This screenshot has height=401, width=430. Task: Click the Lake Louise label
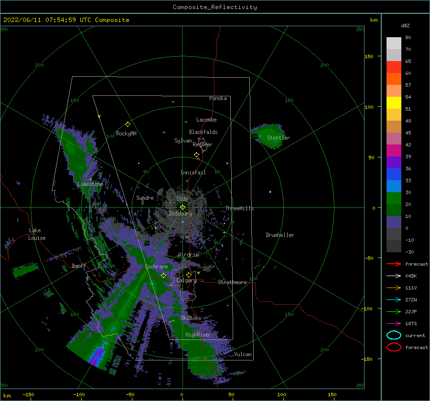37,234
